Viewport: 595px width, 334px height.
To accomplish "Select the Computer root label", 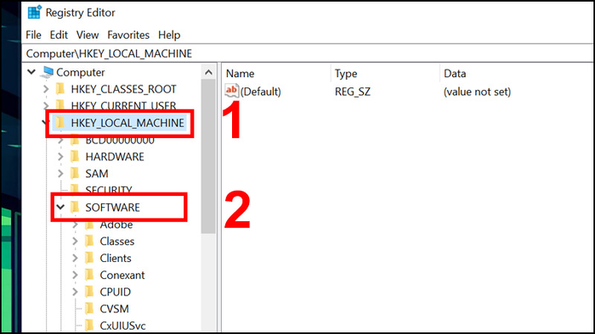I will point(81,72).
